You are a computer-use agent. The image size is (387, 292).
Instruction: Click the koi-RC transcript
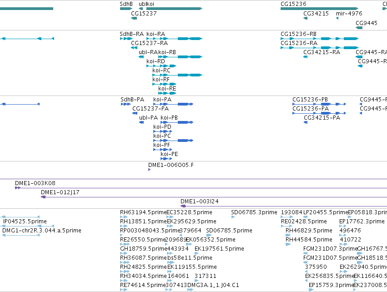coord(177,75)
